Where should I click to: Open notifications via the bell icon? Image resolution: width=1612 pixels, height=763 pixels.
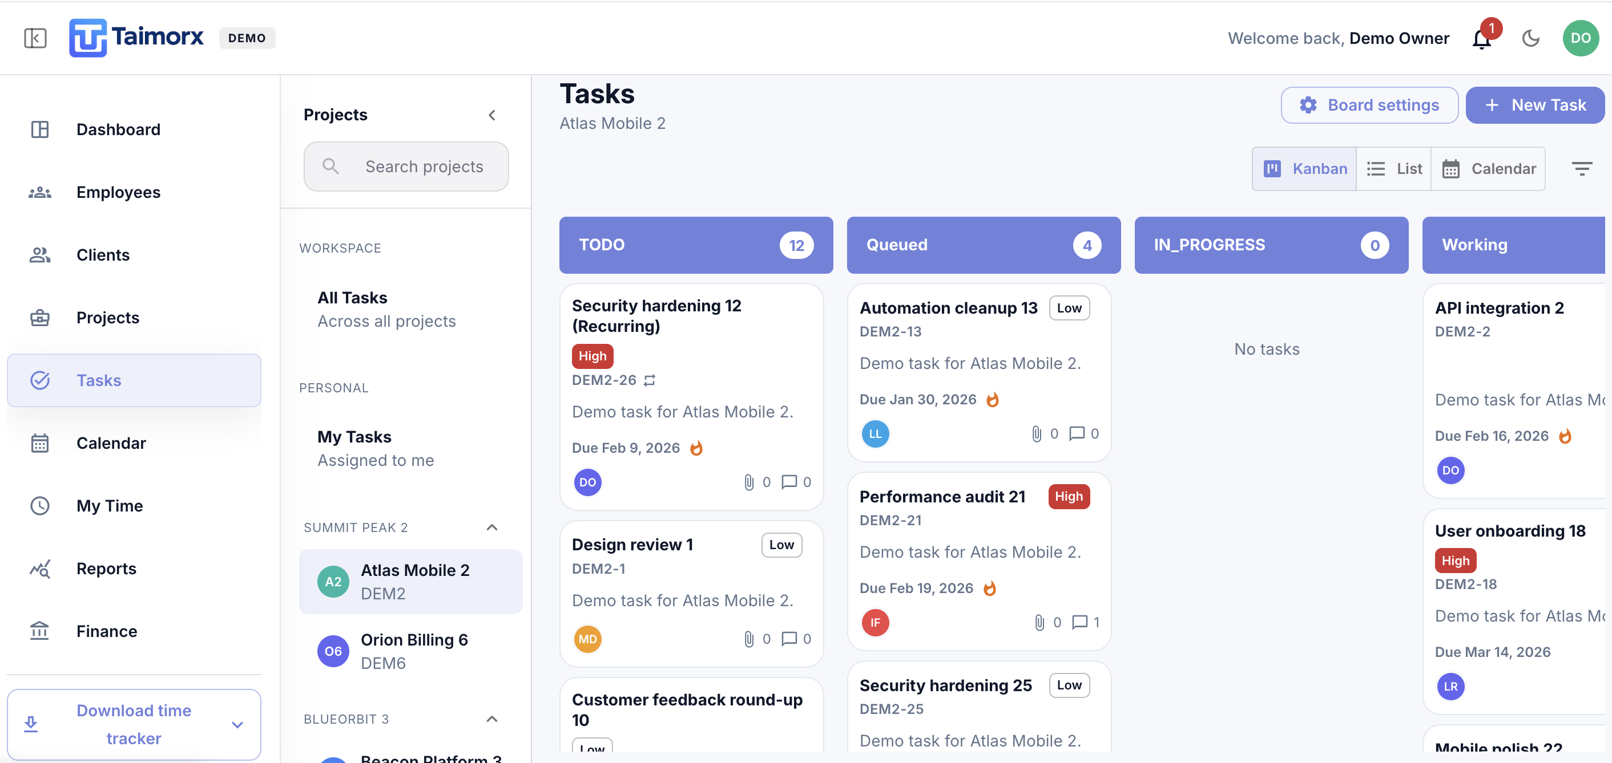(1481, 39)
